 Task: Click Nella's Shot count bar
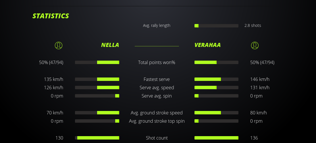click(97, 138)
